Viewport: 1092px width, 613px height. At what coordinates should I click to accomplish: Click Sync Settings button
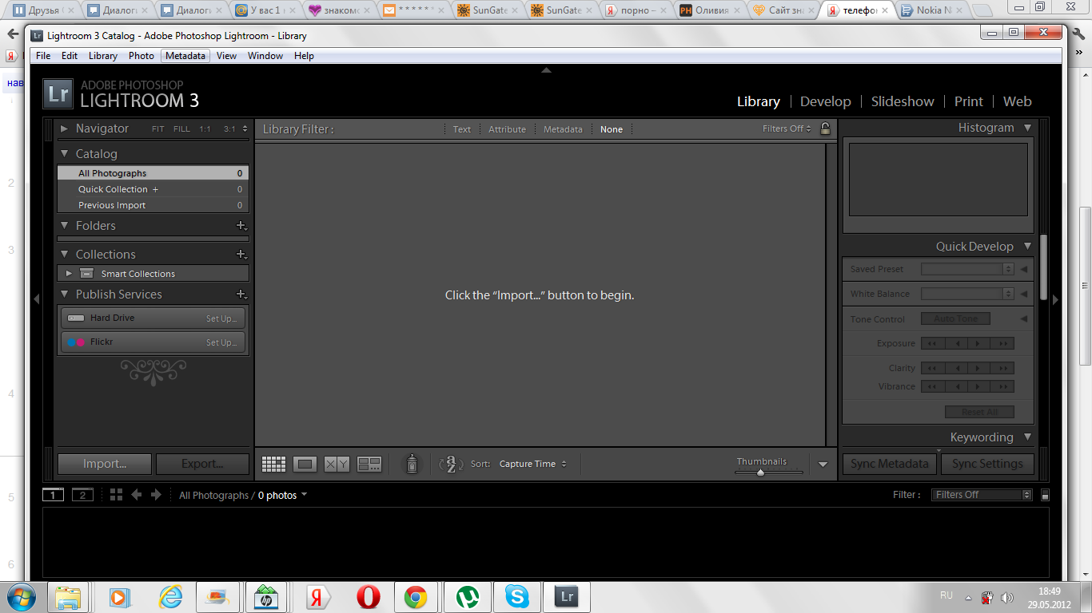click(x=987, y=464)
